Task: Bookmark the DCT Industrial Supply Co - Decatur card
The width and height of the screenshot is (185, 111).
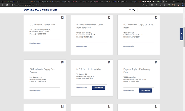Action: click(x=62, y=62)
